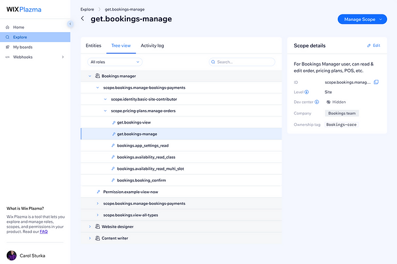Image resolution: width=397 pixels, height=264 pixels.
Task: Open the FAQ link
Action: pyautogui.click(x=44, y=231)
